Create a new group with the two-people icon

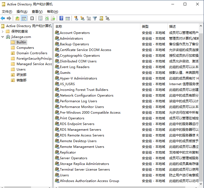(x=82, y=18)
